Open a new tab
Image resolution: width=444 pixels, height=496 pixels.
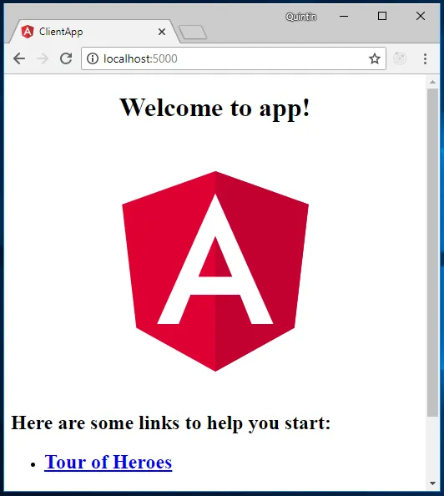(193, 33)
